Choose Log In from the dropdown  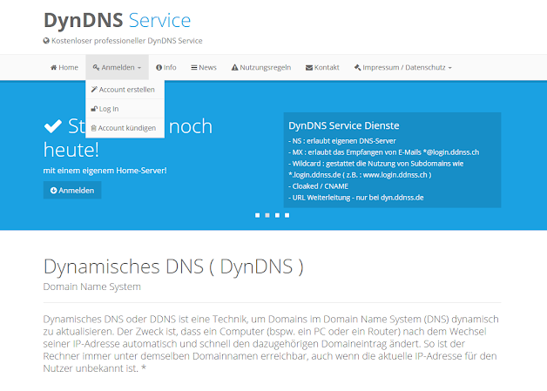[125, 109]
